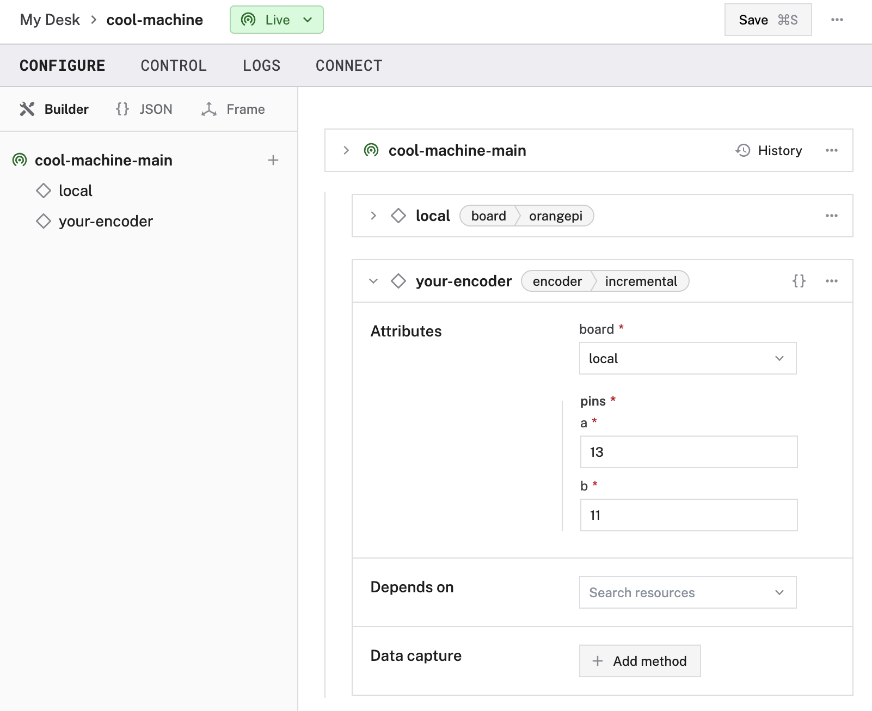The image size is (872, 711).
Task: Expand the cool-machine-main card
Action: click(x=346, y=150)
